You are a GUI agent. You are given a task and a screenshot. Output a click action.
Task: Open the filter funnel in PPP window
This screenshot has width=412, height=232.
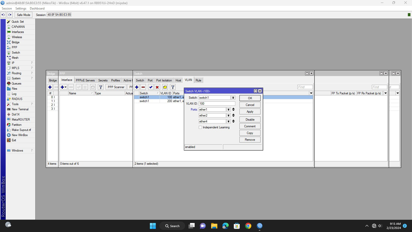click(x=101, y=87)
